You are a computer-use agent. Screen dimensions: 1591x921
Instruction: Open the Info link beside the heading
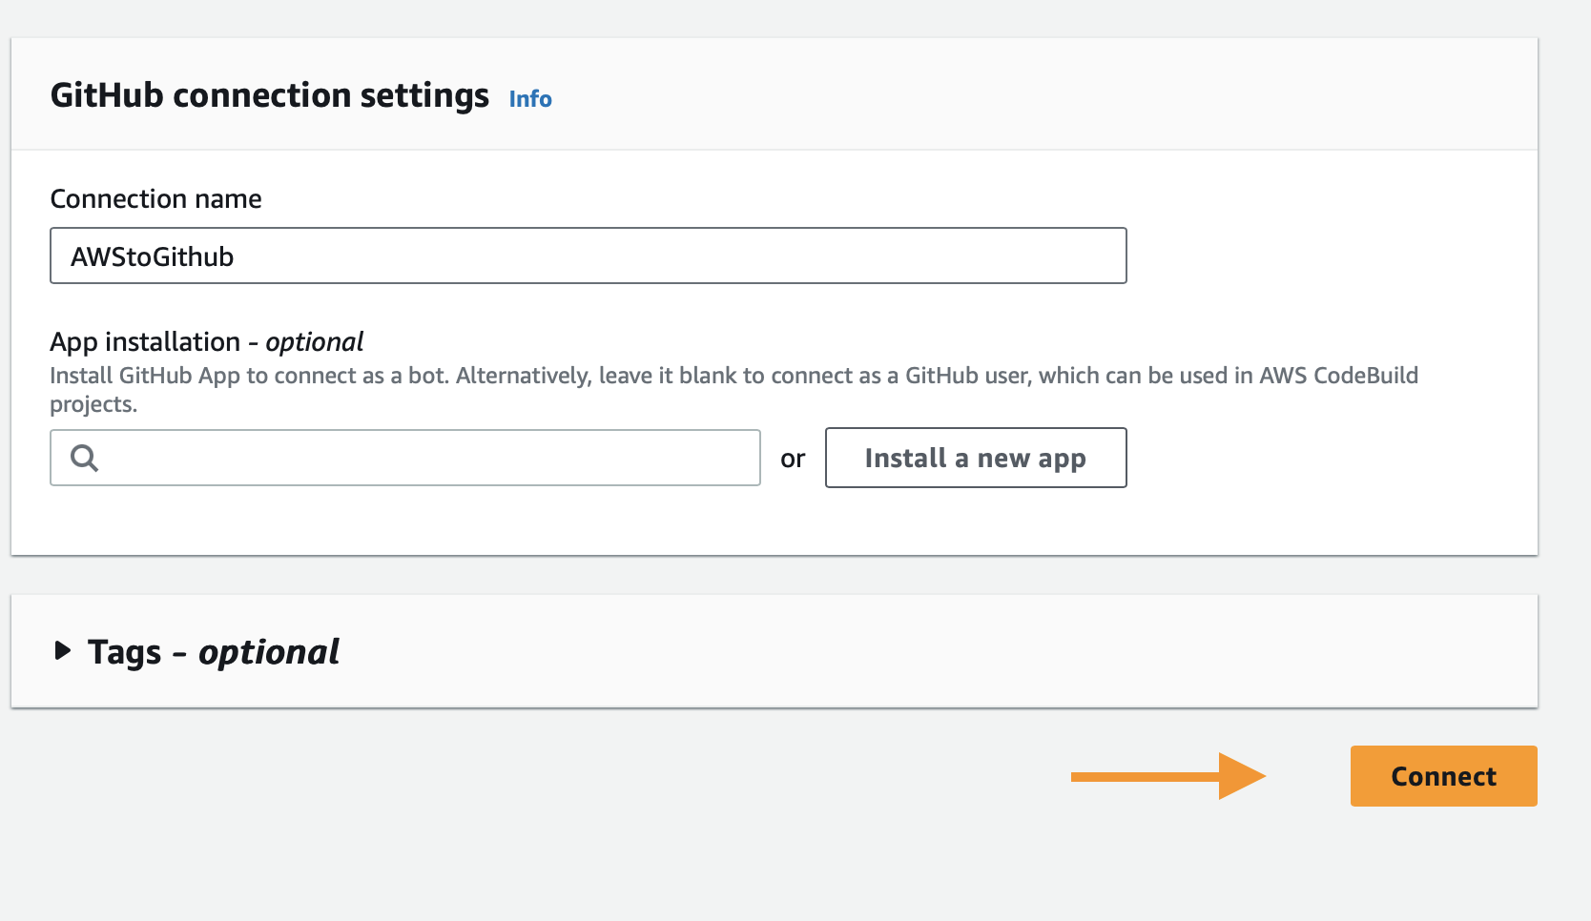(530, 99)
